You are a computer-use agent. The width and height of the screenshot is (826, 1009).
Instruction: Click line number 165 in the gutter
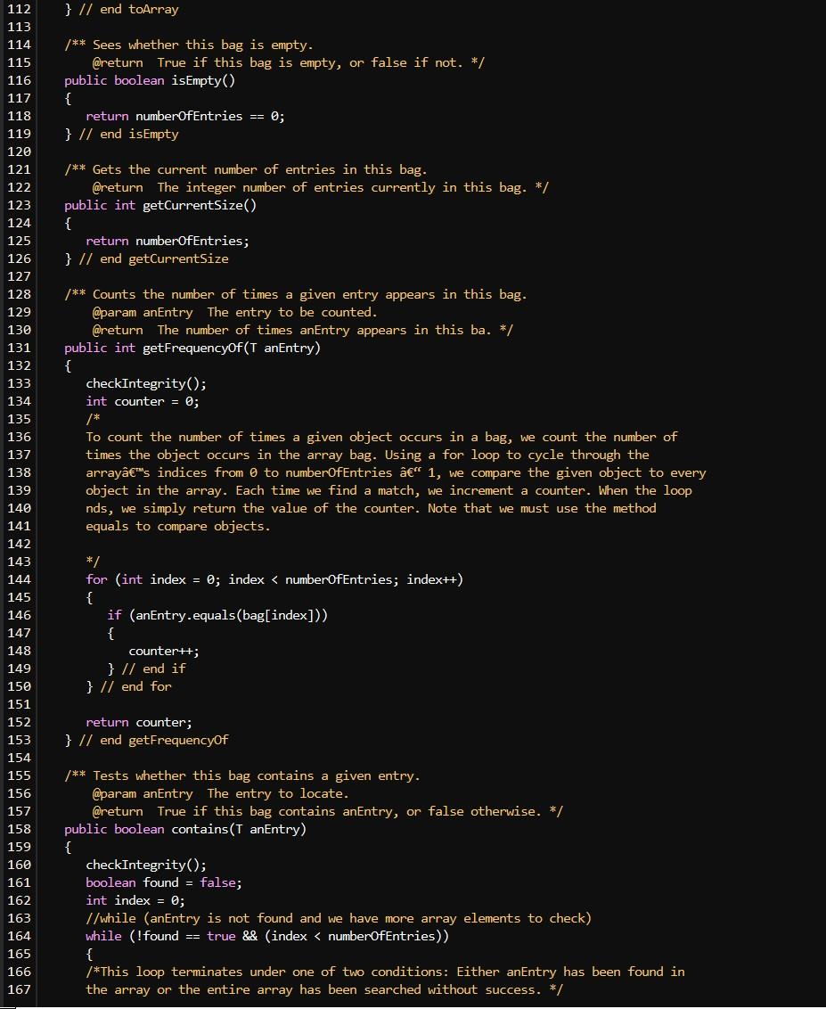pos(19,954)
